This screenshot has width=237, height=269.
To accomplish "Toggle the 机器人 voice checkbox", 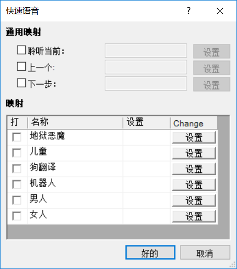I will [x=16, y=184].
